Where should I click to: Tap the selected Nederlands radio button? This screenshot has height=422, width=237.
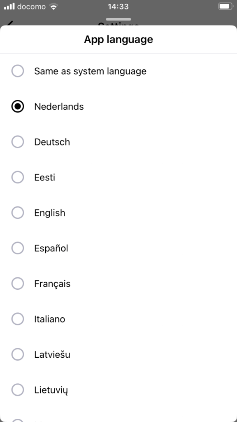[x=18, y=107]
